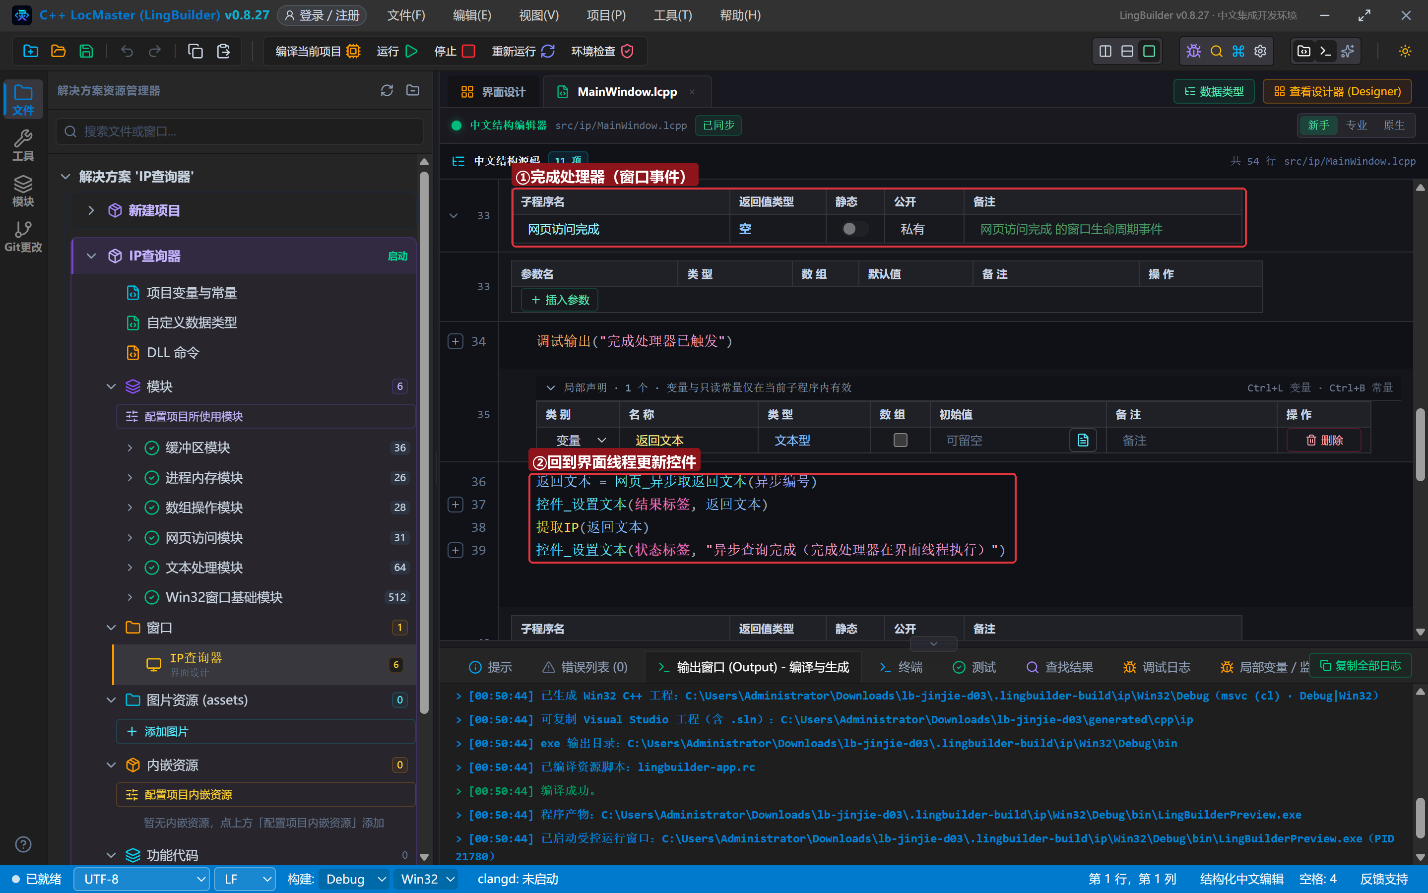This screenshot has width=1428, height=893.
Task: Select the 原生 editor mode
Action: click(x=1394, y=125)
